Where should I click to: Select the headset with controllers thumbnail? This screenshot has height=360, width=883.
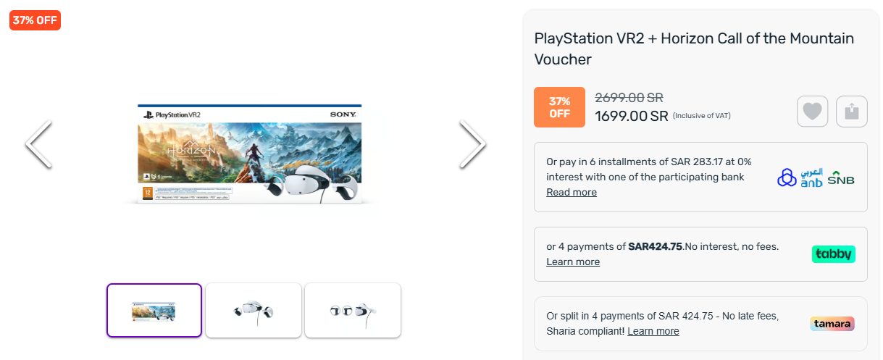coord(253,310)
